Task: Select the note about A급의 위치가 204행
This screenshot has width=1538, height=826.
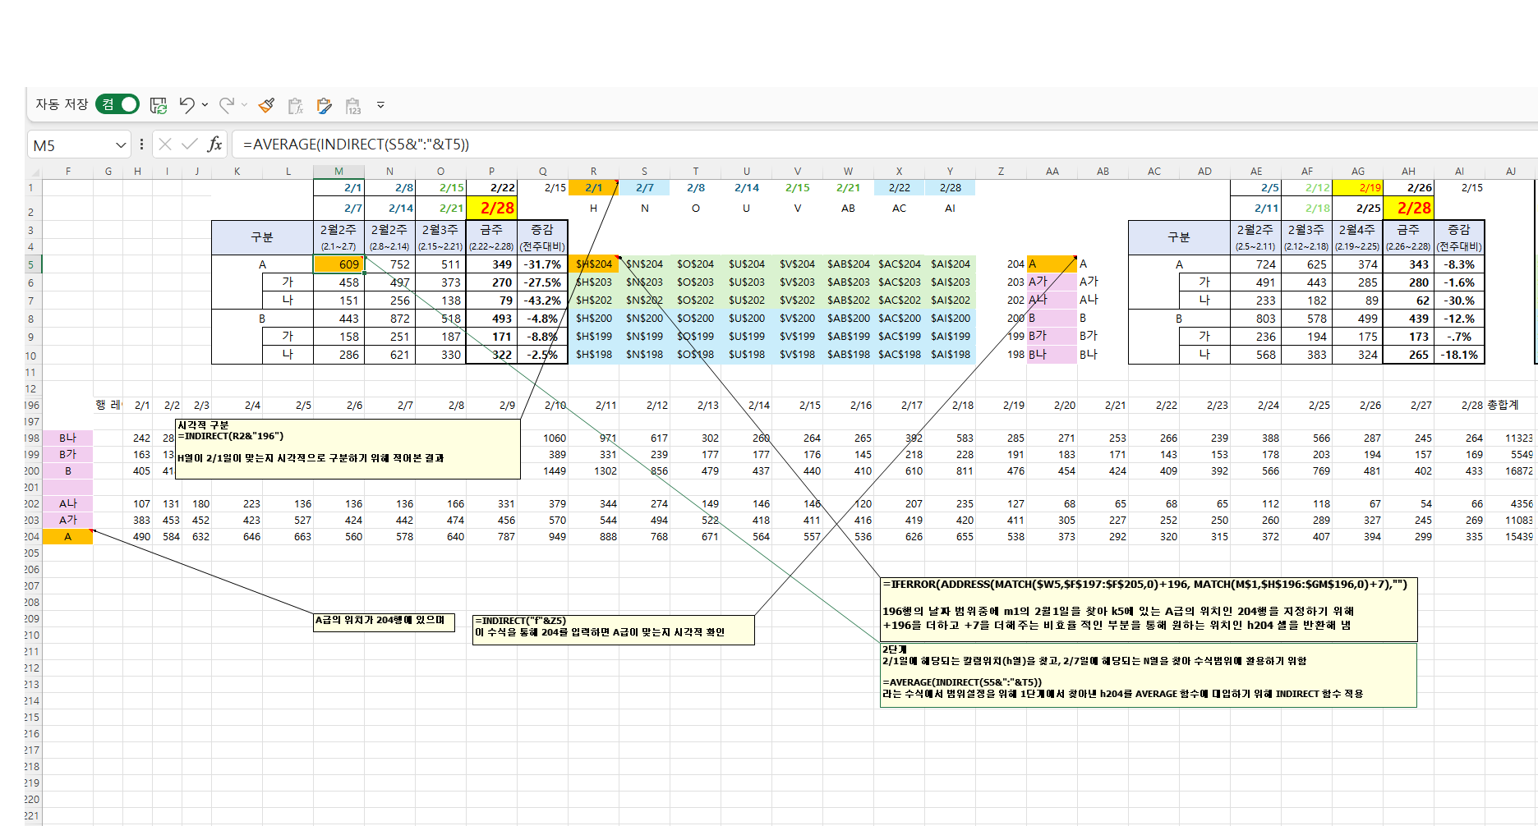Action: (384, 623)
